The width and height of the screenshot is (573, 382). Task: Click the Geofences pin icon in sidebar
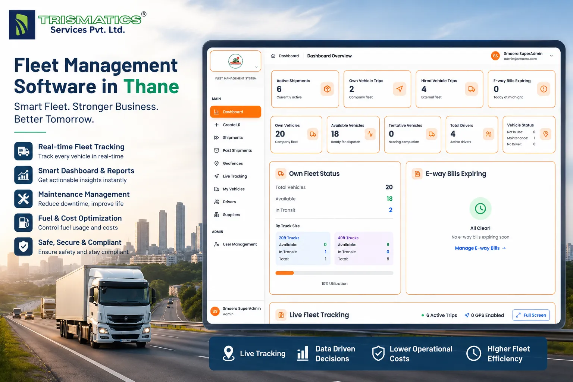(216, 163)
